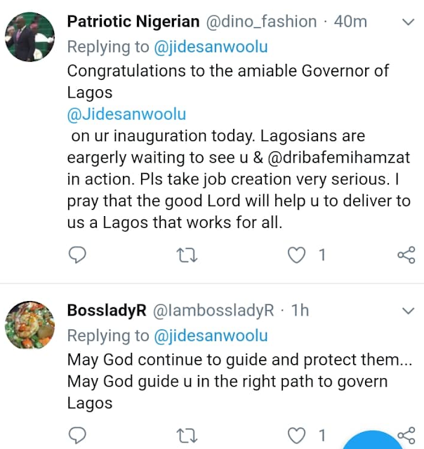
Task: Open dropdown arrow on Patriotic Nigerian's tweet
Action: [x=407, y=22]
